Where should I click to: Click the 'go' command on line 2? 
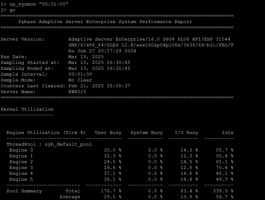point(12,10)
